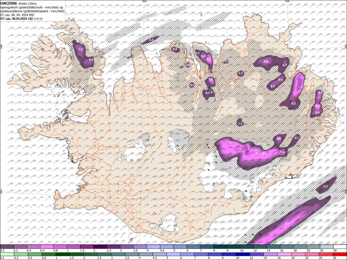Select the pink lower legend swatch at 18
This screenshot has width=347, height=260.
298,254
